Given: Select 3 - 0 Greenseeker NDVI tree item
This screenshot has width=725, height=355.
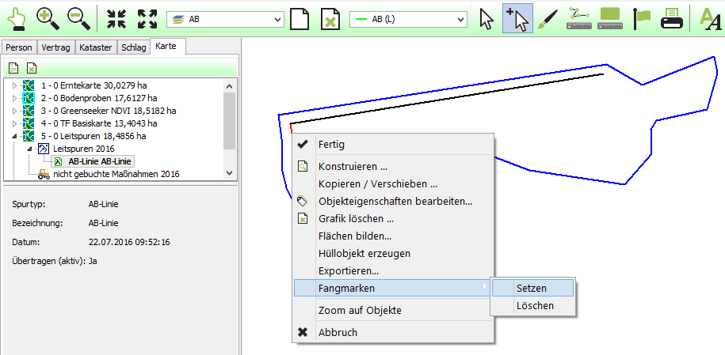Looking at the screenshot, I should point(108,111).
